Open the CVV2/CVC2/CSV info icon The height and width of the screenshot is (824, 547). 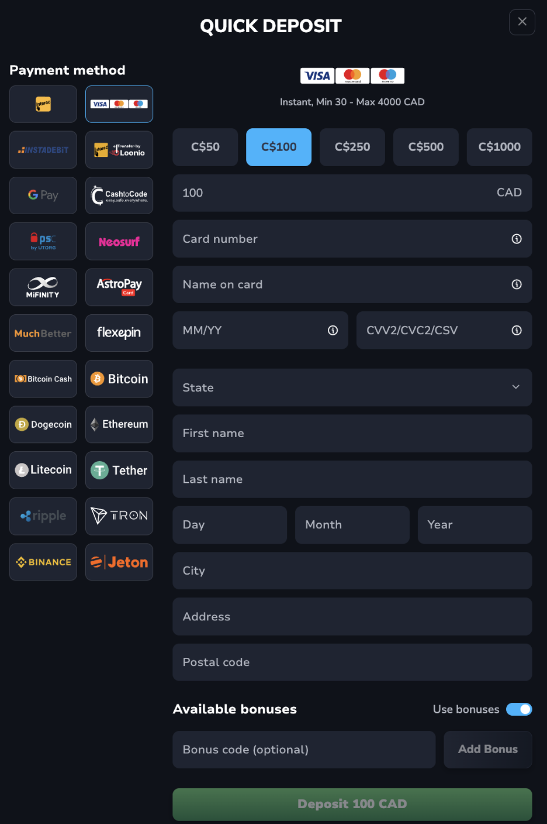pyautogui.click(x=517, y=330)
